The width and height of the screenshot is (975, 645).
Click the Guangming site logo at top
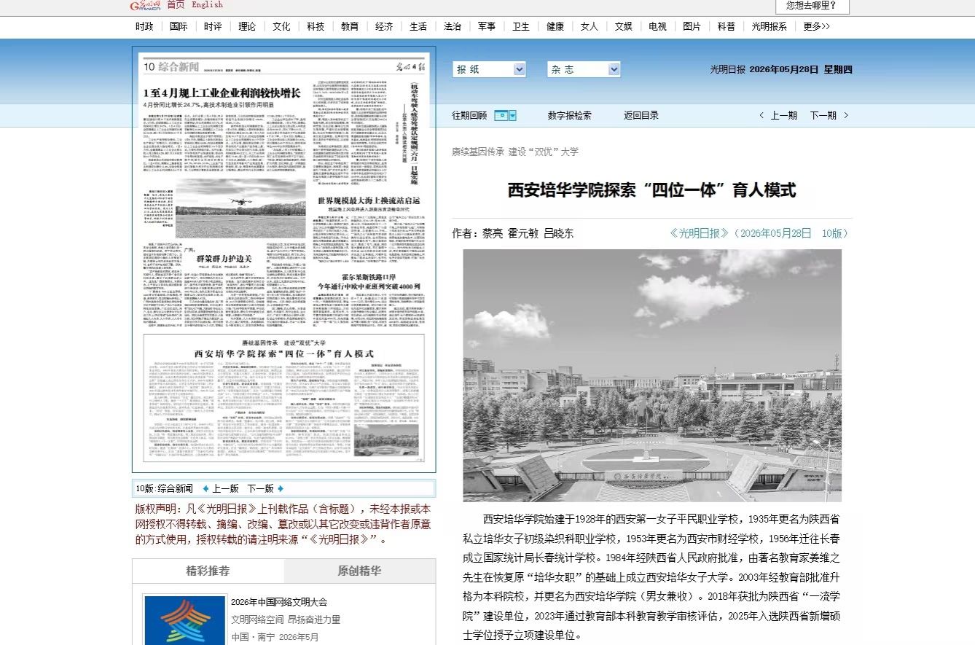click(145, 5)
